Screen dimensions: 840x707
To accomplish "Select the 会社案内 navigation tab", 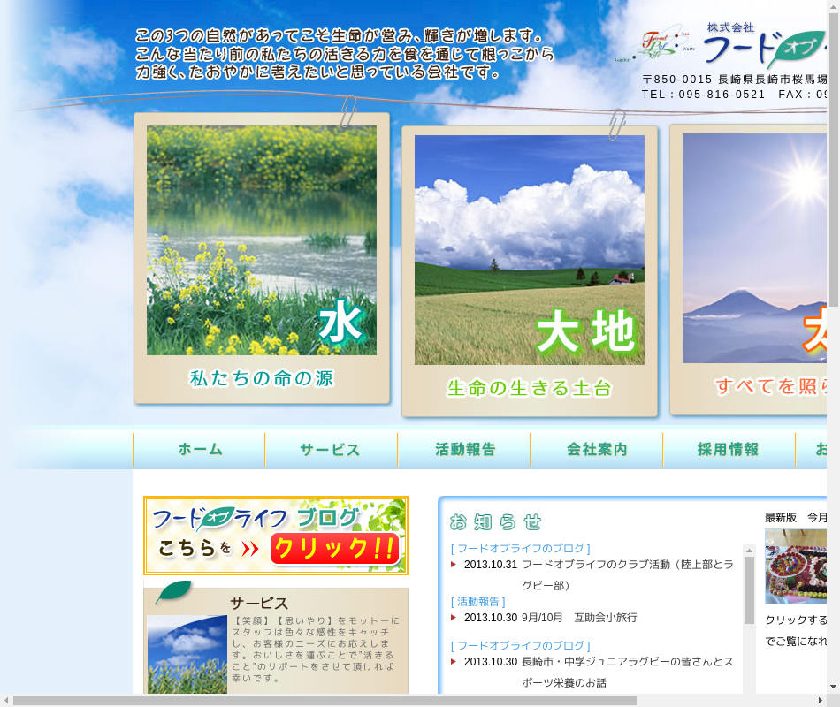I will pyautogui.click(x=597, y=450).
